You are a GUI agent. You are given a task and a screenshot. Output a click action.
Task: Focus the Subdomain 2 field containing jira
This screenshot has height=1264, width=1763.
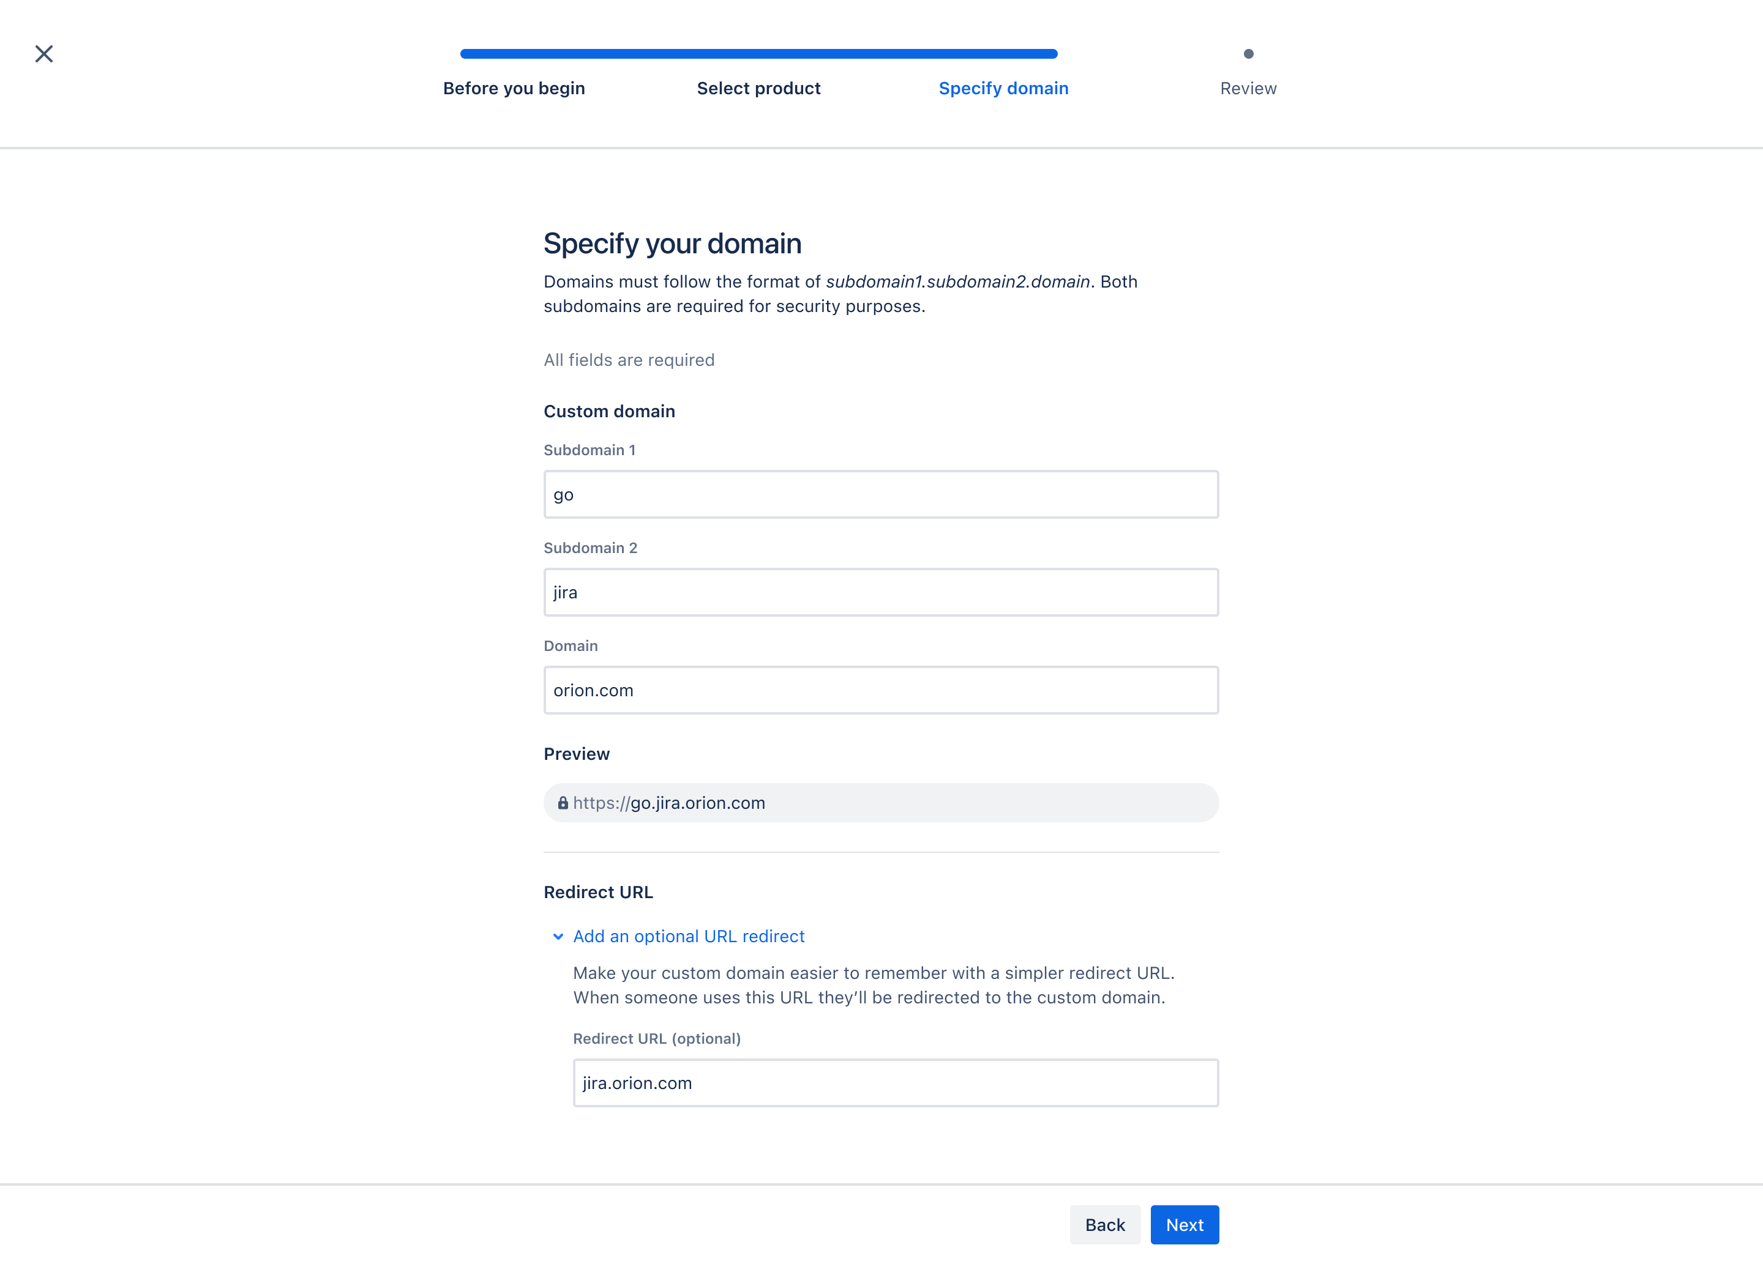tap(881, 592)
